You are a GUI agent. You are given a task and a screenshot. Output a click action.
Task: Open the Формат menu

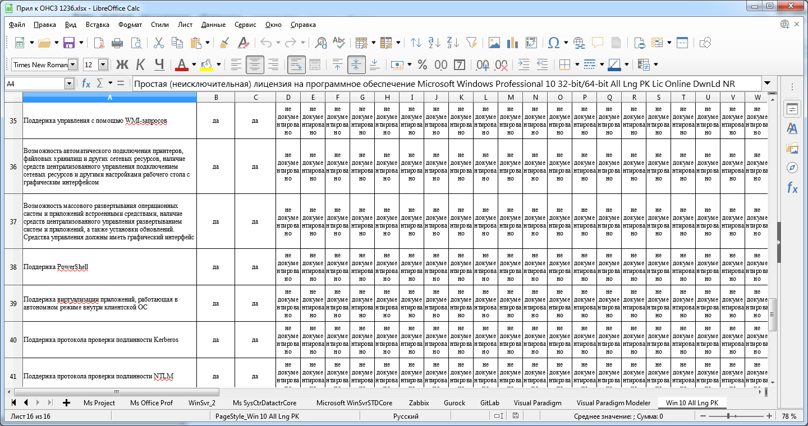tap(130, 25)
